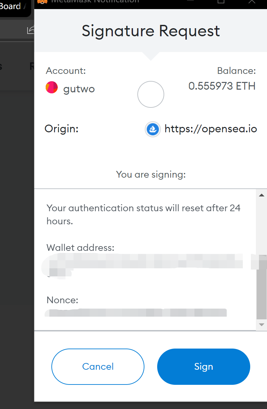
Task: Click the https://opensea.io origin URL
Action: (211, 129)
